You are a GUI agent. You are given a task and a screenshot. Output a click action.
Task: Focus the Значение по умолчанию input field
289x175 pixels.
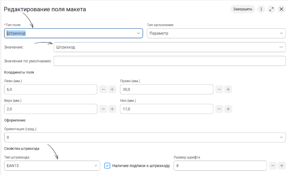170,61
